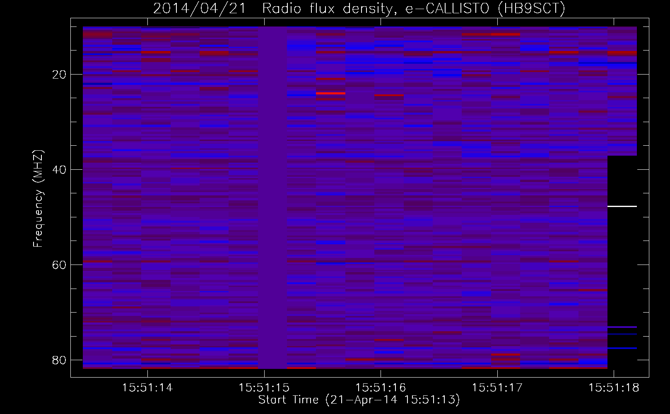This screenshot has height=414, width=670.
Task: Click the plot title '2014/04/21 Radio flux density'
Action: [272, 9]
